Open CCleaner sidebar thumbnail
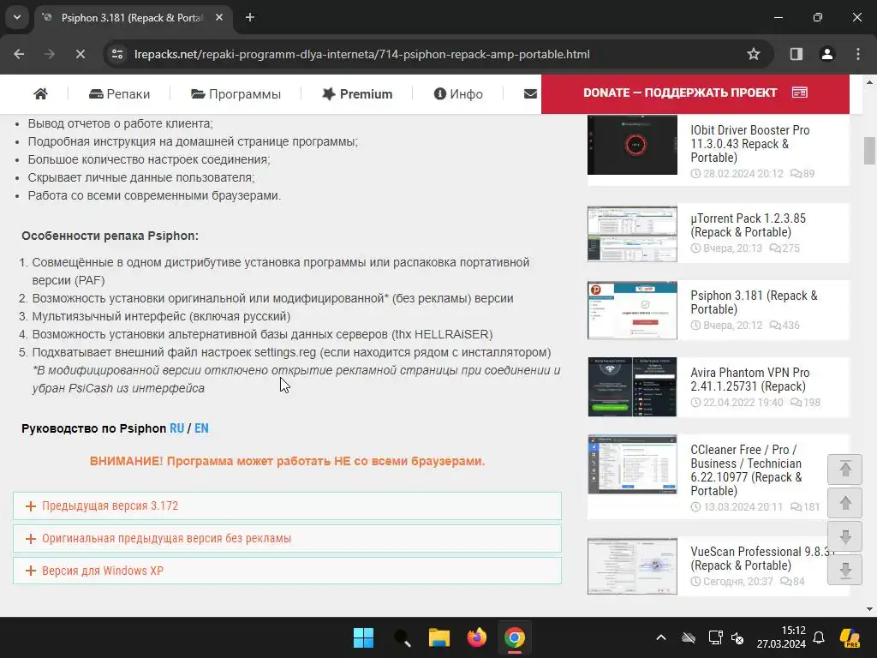This screenshot has height=658, width=877. tap(632, 464)
